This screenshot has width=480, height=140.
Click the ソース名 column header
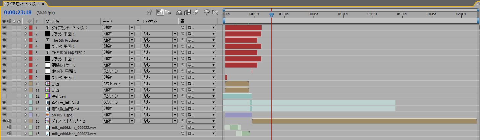(53, 21)
